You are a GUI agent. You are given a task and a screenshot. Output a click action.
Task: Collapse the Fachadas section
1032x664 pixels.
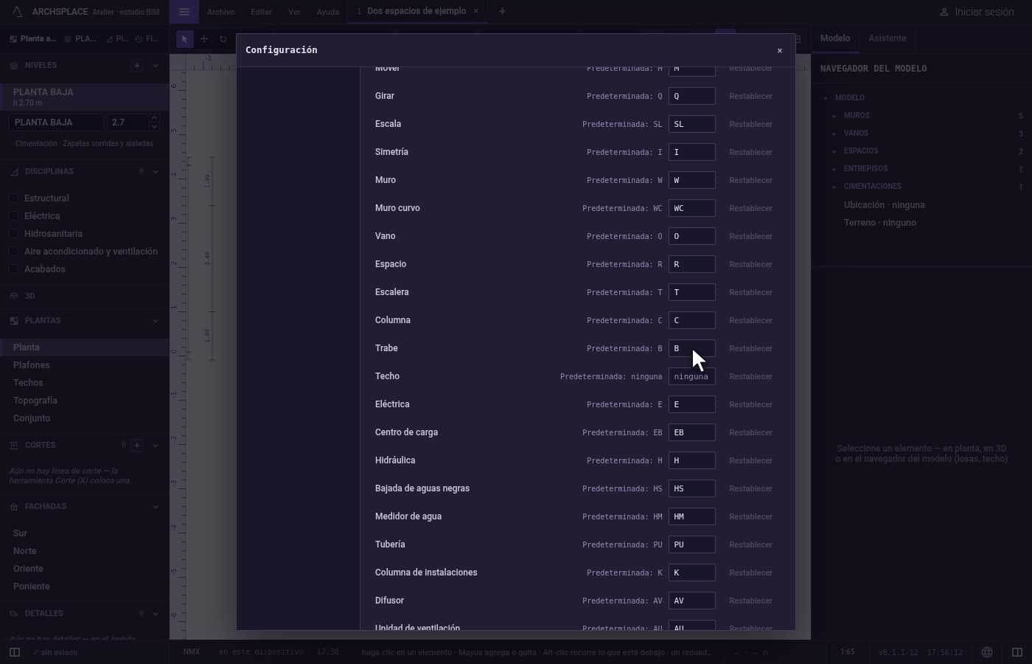tap(155, 507)
